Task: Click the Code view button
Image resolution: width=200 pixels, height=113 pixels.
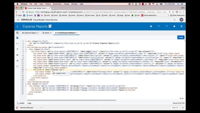Action: [181, 37]
